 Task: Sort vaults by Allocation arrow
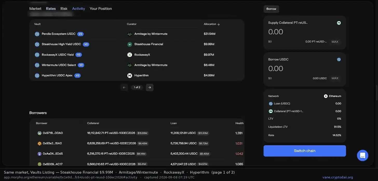219,24
